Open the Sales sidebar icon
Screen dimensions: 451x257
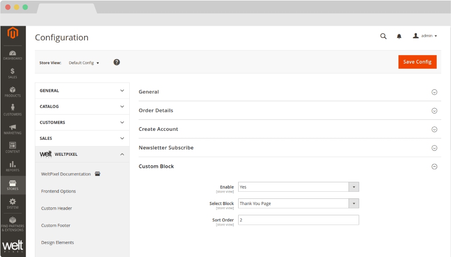click(x=12, y=73)
